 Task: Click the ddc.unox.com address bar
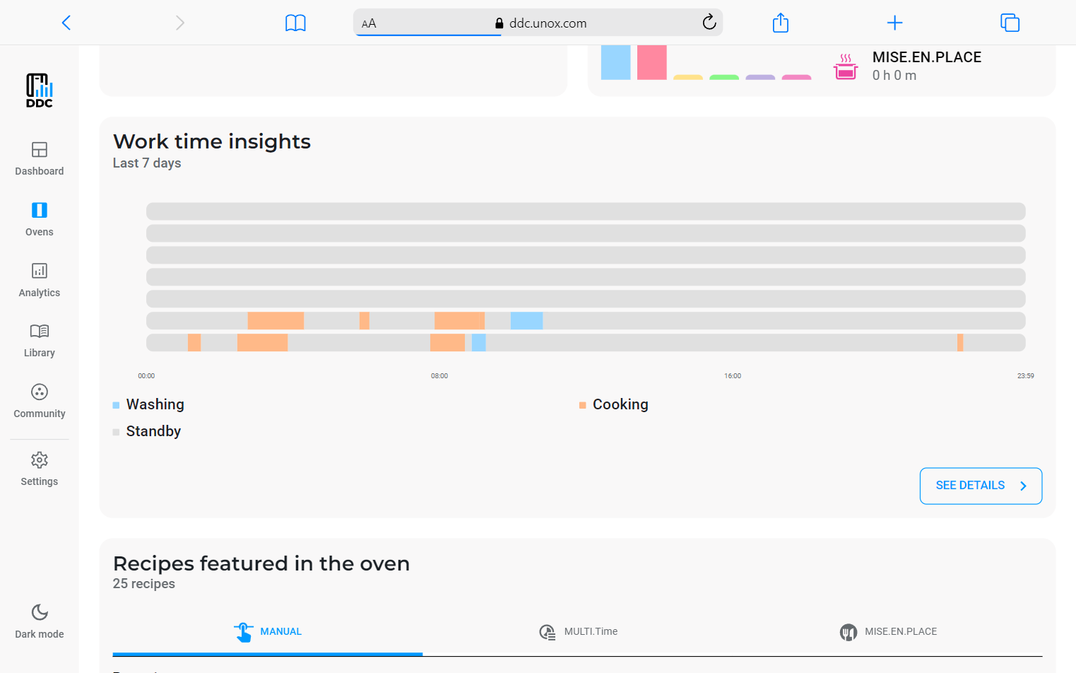point(537,23)
